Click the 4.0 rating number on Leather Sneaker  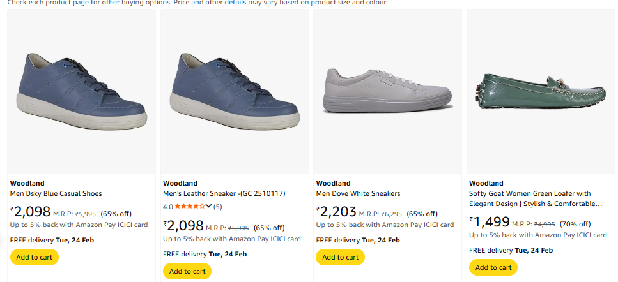click(168, 207)
